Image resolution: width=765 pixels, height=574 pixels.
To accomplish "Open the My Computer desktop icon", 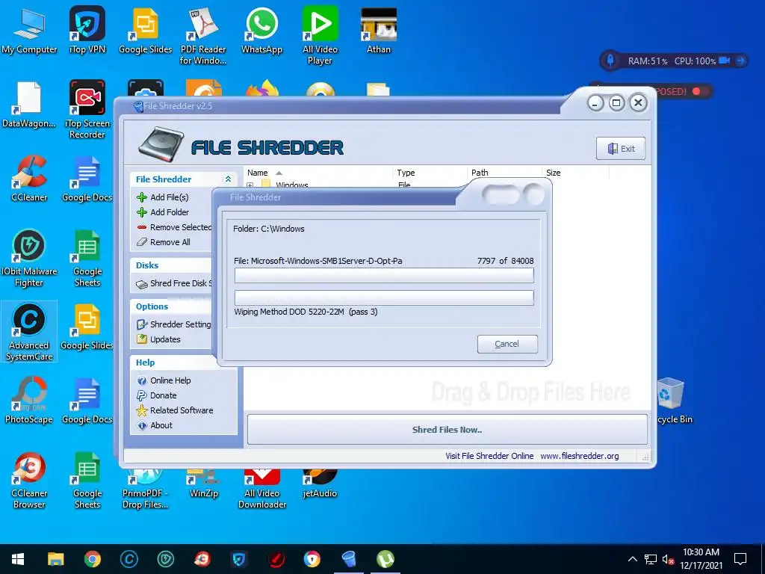I will point(29,30).
